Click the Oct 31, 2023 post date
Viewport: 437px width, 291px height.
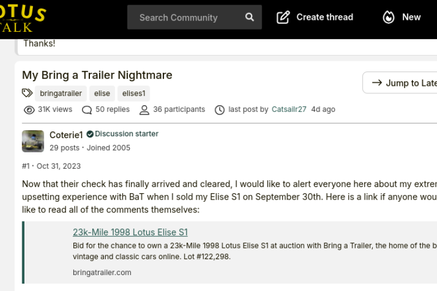point(59,166)
